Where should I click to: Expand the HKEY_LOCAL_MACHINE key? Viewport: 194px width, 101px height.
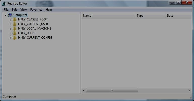pos(11,29)
